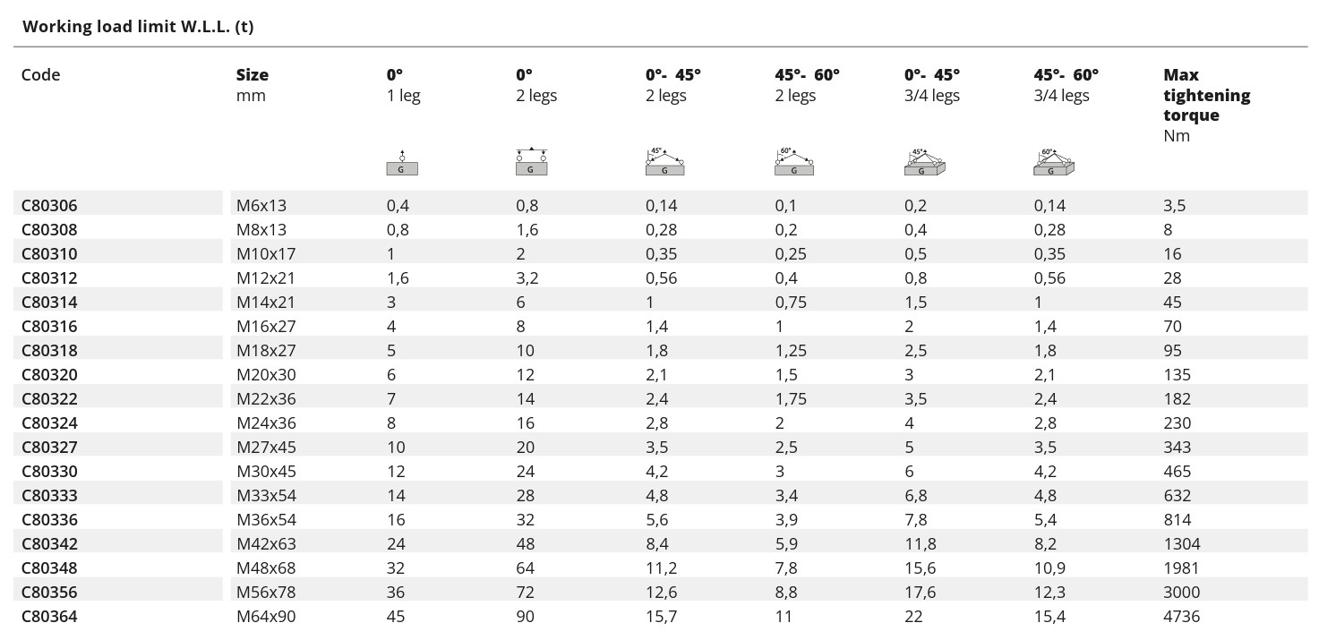Click the single-leg vertical lift diagram icon

[x=402, y=164]
